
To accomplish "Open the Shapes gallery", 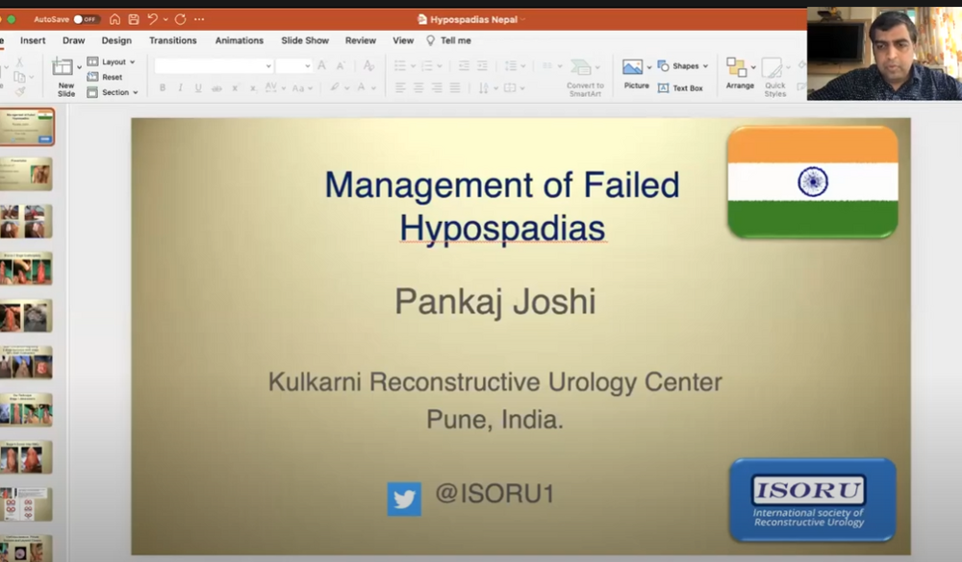I will pyautogui.click(x=683, y=65).
